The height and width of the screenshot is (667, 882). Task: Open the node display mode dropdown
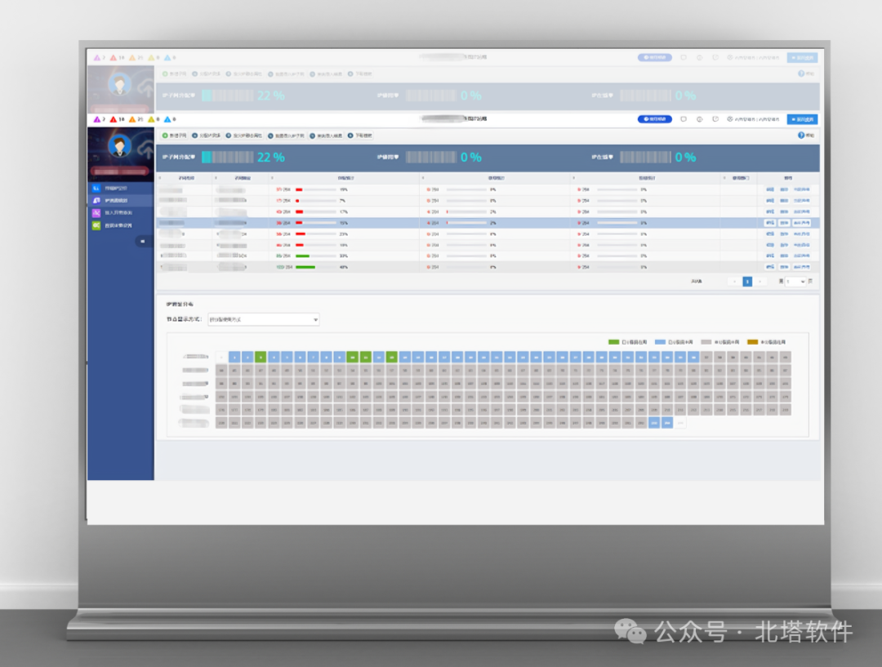coord(263,319)
